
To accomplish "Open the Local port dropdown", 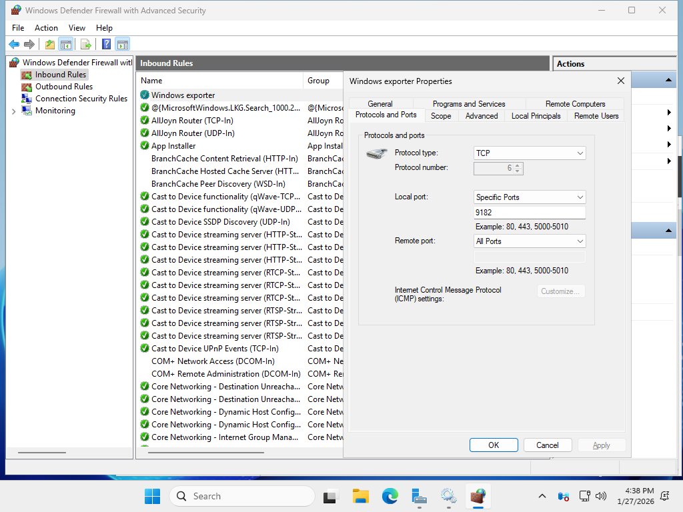I will 530,197.
